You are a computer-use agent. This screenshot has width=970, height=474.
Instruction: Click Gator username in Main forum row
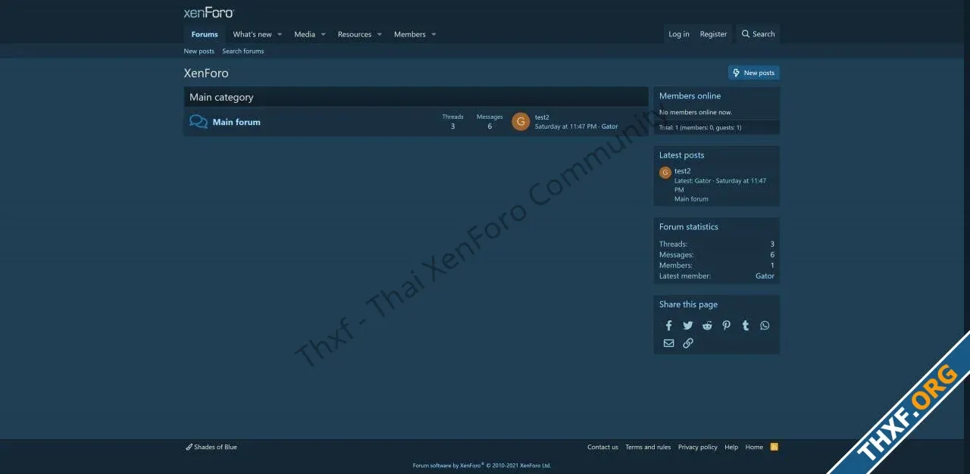[610, 126]
